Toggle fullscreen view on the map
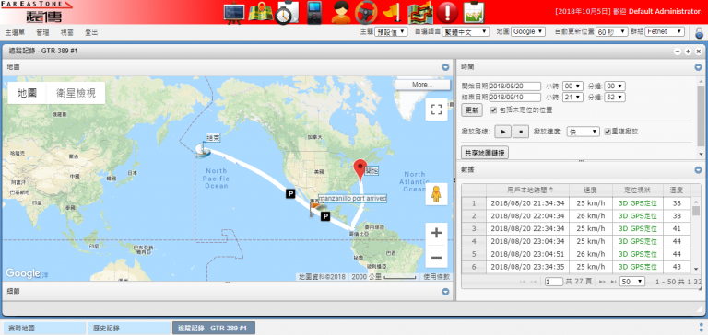 [436, 110]
